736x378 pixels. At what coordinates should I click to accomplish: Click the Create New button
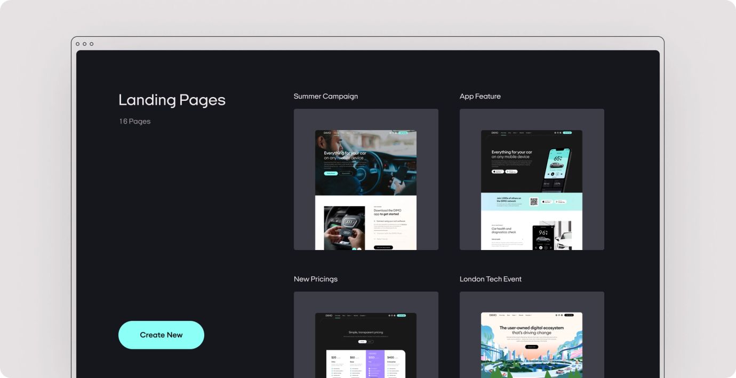click(x=161, y=335)
